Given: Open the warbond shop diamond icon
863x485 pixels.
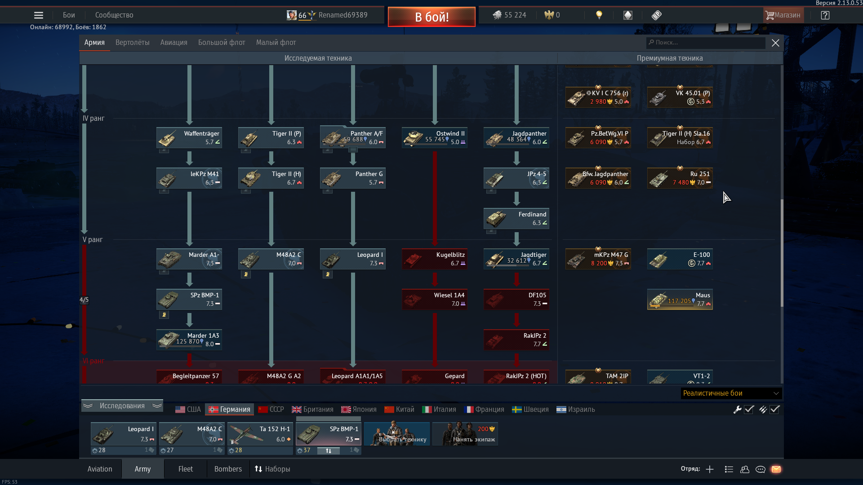Looking at the screenshot, I should point(628,15).
